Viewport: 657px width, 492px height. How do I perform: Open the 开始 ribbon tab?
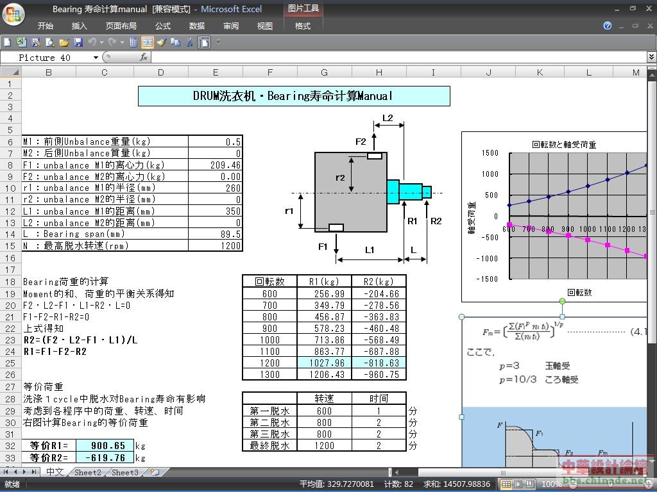click(46, 26)
